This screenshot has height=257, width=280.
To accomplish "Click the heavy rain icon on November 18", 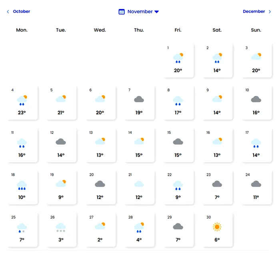I will 22,185.
